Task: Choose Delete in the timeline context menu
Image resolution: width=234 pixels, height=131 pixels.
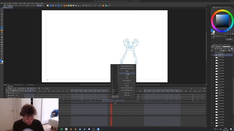Action: (127, 71)
